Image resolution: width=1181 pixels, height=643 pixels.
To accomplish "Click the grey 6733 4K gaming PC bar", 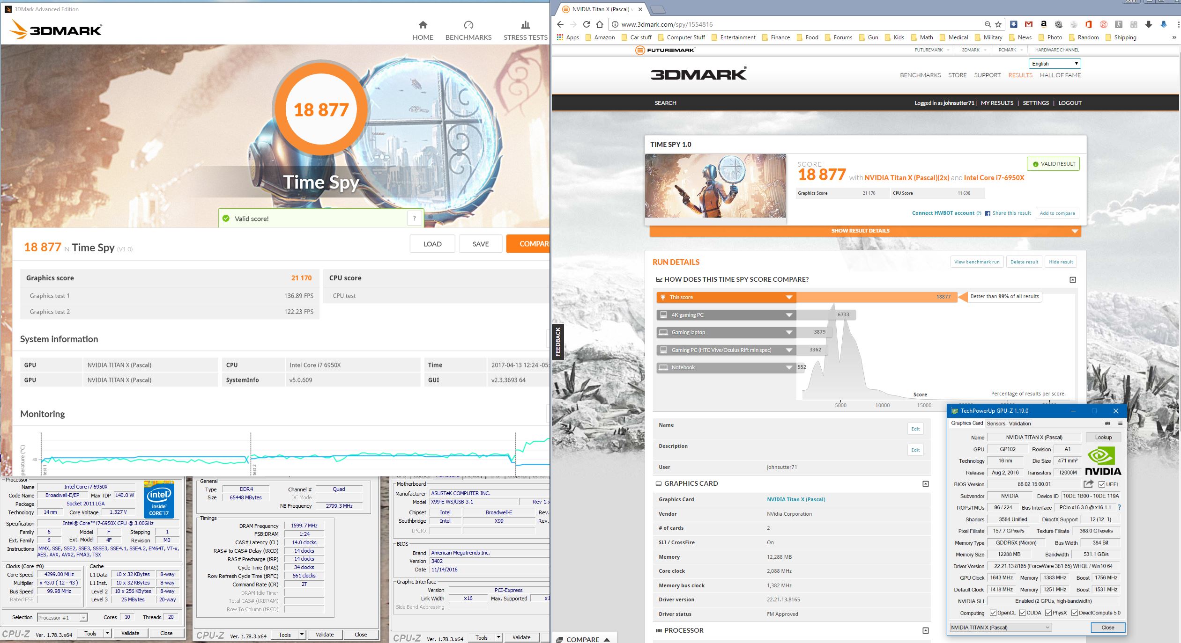I will [826, 314].
